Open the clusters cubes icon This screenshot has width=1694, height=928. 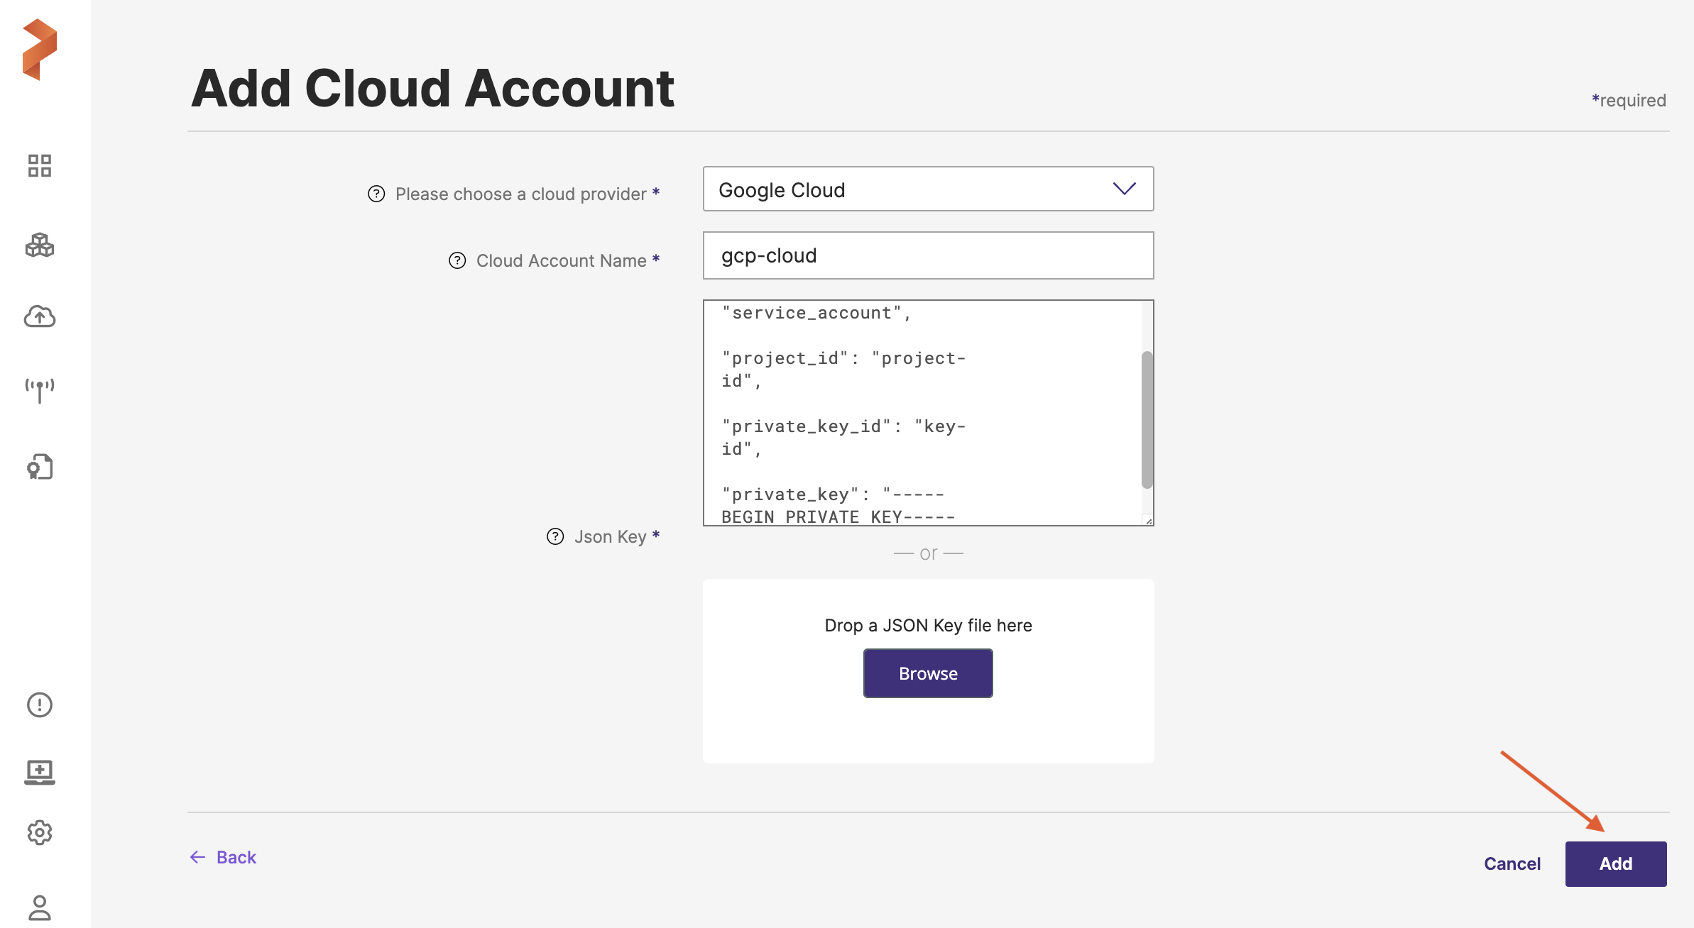[x=40, y=245]
